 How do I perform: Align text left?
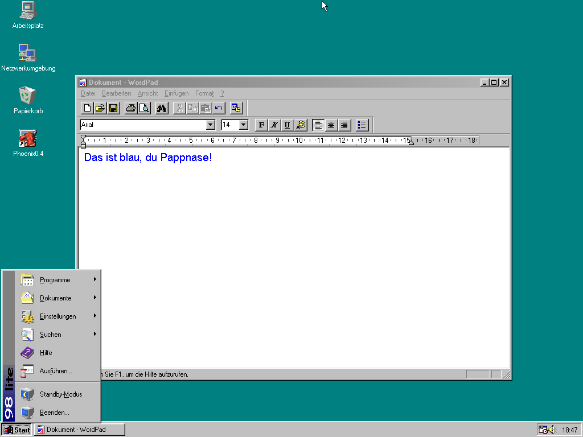tap(318, 125)
